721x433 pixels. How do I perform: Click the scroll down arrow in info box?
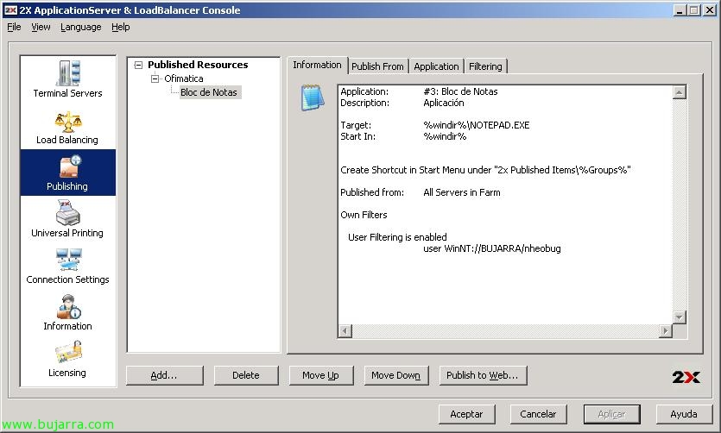(680, 317)
